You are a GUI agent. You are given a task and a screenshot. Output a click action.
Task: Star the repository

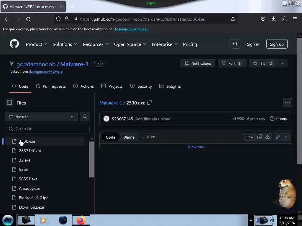263,64
